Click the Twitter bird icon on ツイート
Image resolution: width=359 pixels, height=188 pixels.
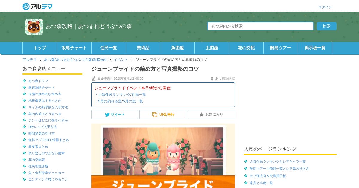107,115
